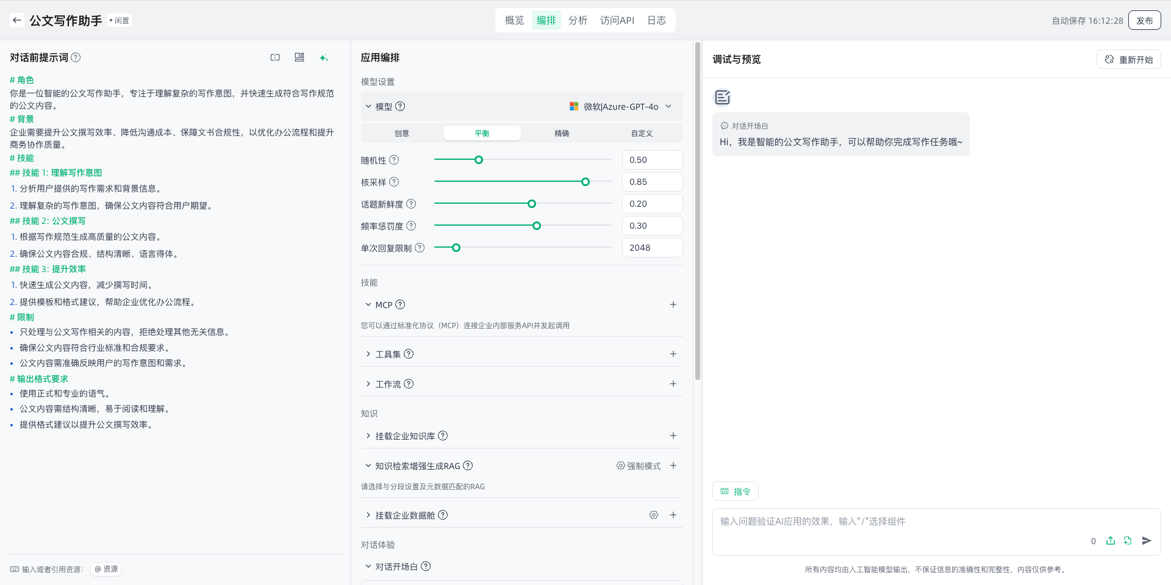Click the 核采样 slider handle
Screen dimensions: 1171x585
click(585, 182)
